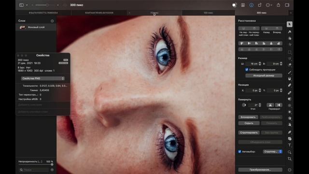
Task: Select the Arrange arrow tool
Action: point(290,24)
